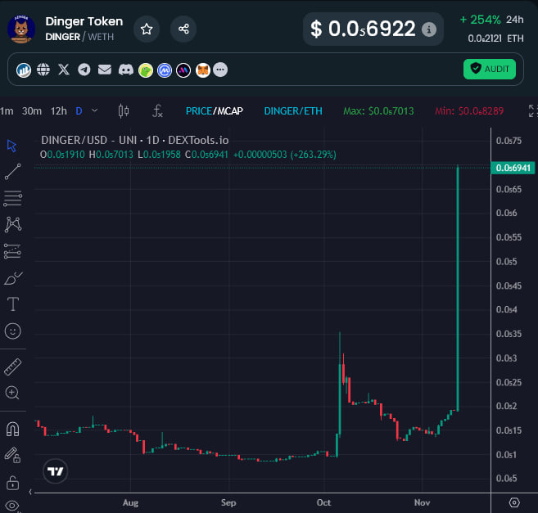The height and width of the screenshot is (513, 538).
Task: Enter fullscreen chart mode
Action: point(533,110)
